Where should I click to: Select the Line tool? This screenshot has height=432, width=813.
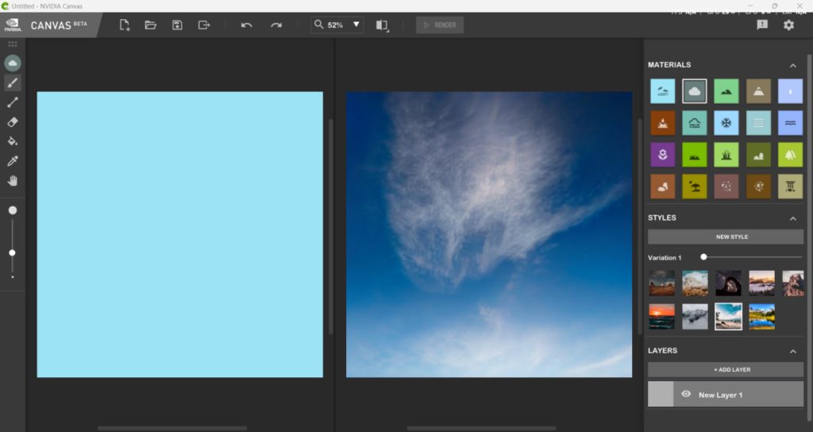click(13, 102)
